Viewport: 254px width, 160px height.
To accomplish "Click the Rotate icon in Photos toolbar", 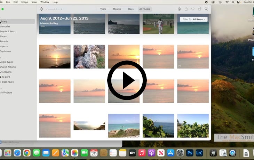I will 200,9.
